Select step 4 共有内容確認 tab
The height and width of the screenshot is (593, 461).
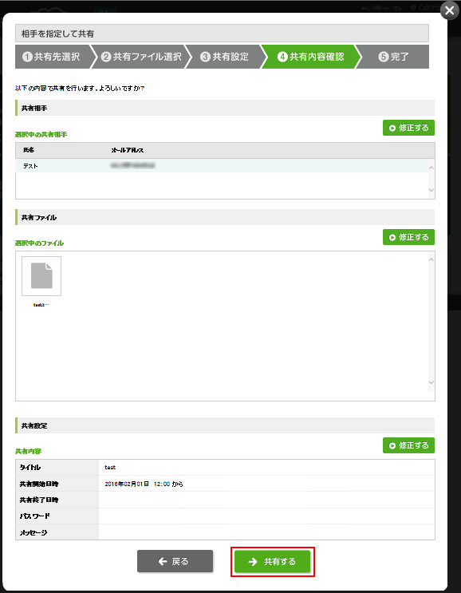[x=310, y=57]
